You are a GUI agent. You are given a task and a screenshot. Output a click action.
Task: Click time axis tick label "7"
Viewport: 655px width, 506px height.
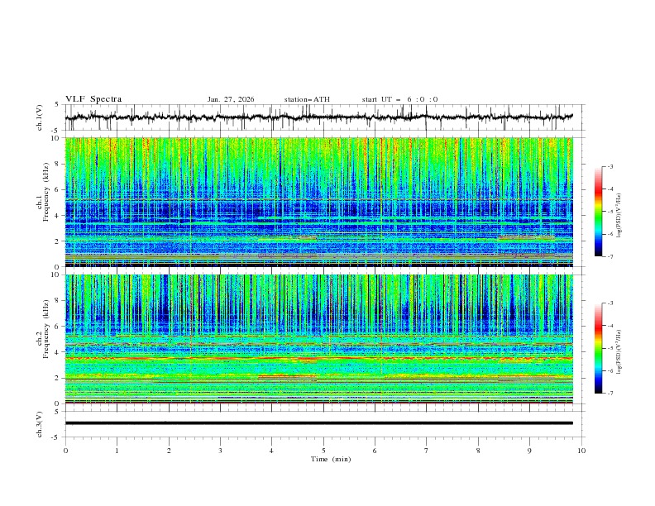pyautogui.click(x=427, y=451)
